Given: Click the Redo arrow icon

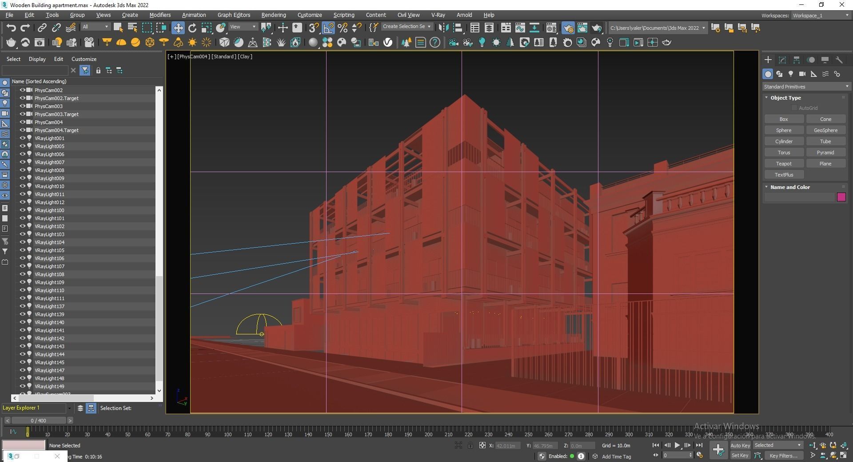Looking at the screenshot, I should (25, 28).
